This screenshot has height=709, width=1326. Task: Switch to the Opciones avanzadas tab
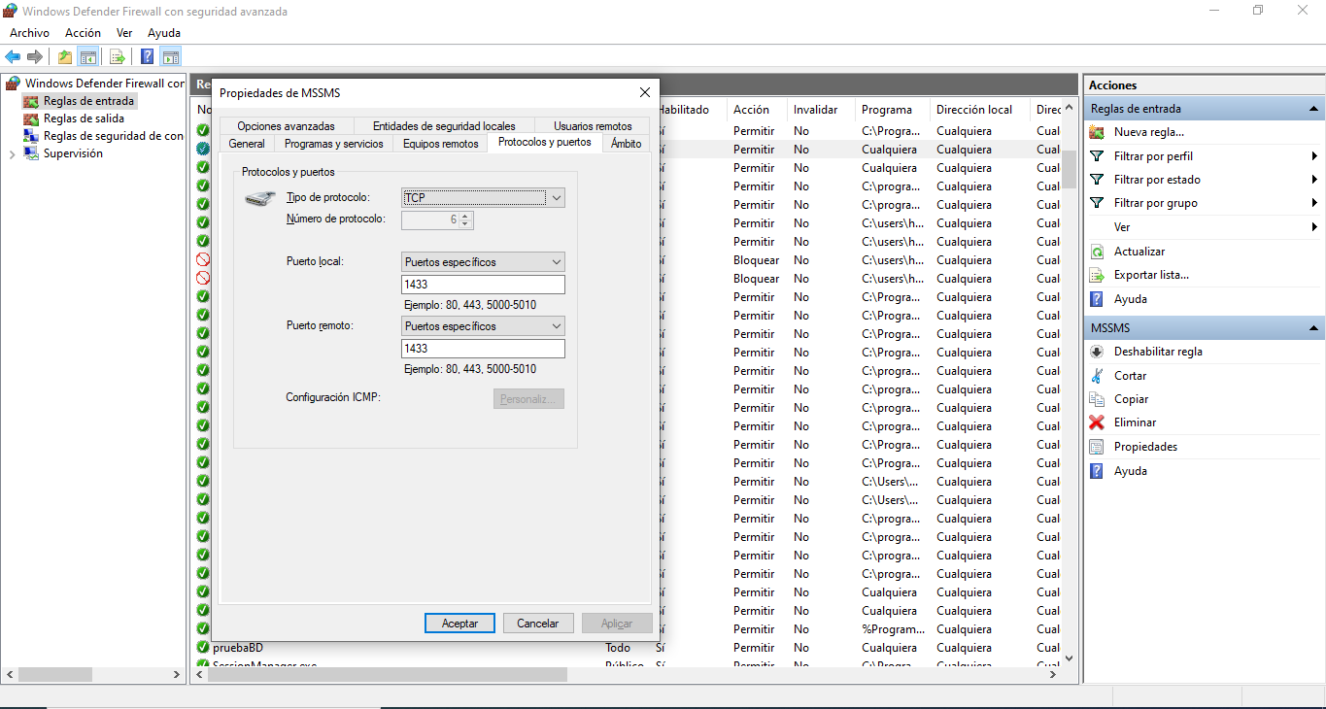[x=286, y=126]
